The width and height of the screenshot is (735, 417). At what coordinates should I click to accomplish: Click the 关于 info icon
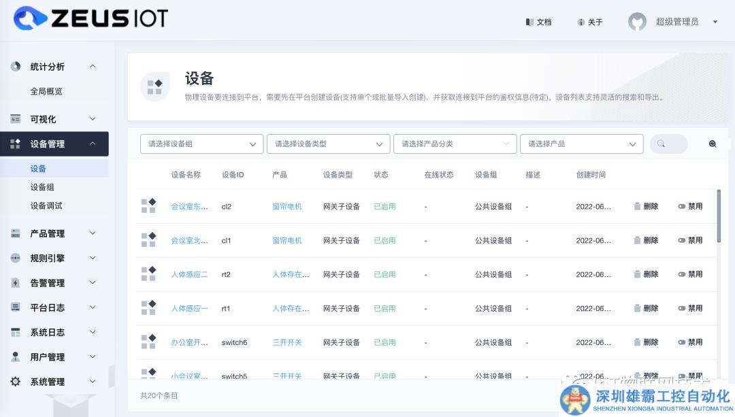(581, 22)
